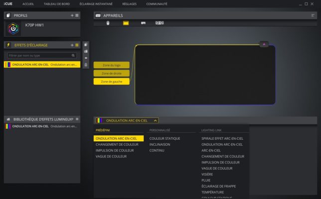Open TABLEAU DE BORD tab
321x199 pixels.
coord(57,4)
